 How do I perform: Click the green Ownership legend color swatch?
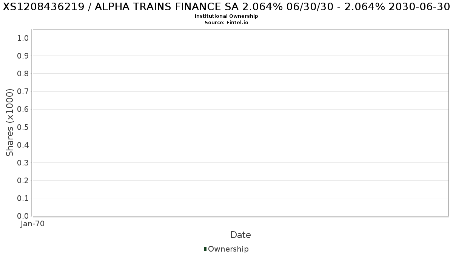pyautogui.click(x=205, y=249)
